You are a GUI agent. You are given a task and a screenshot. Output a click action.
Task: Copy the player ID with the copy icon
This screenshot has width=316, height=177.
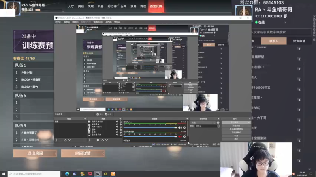[285, 16]
